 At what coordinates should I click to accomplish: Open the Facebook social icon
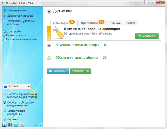coord(10,125)
